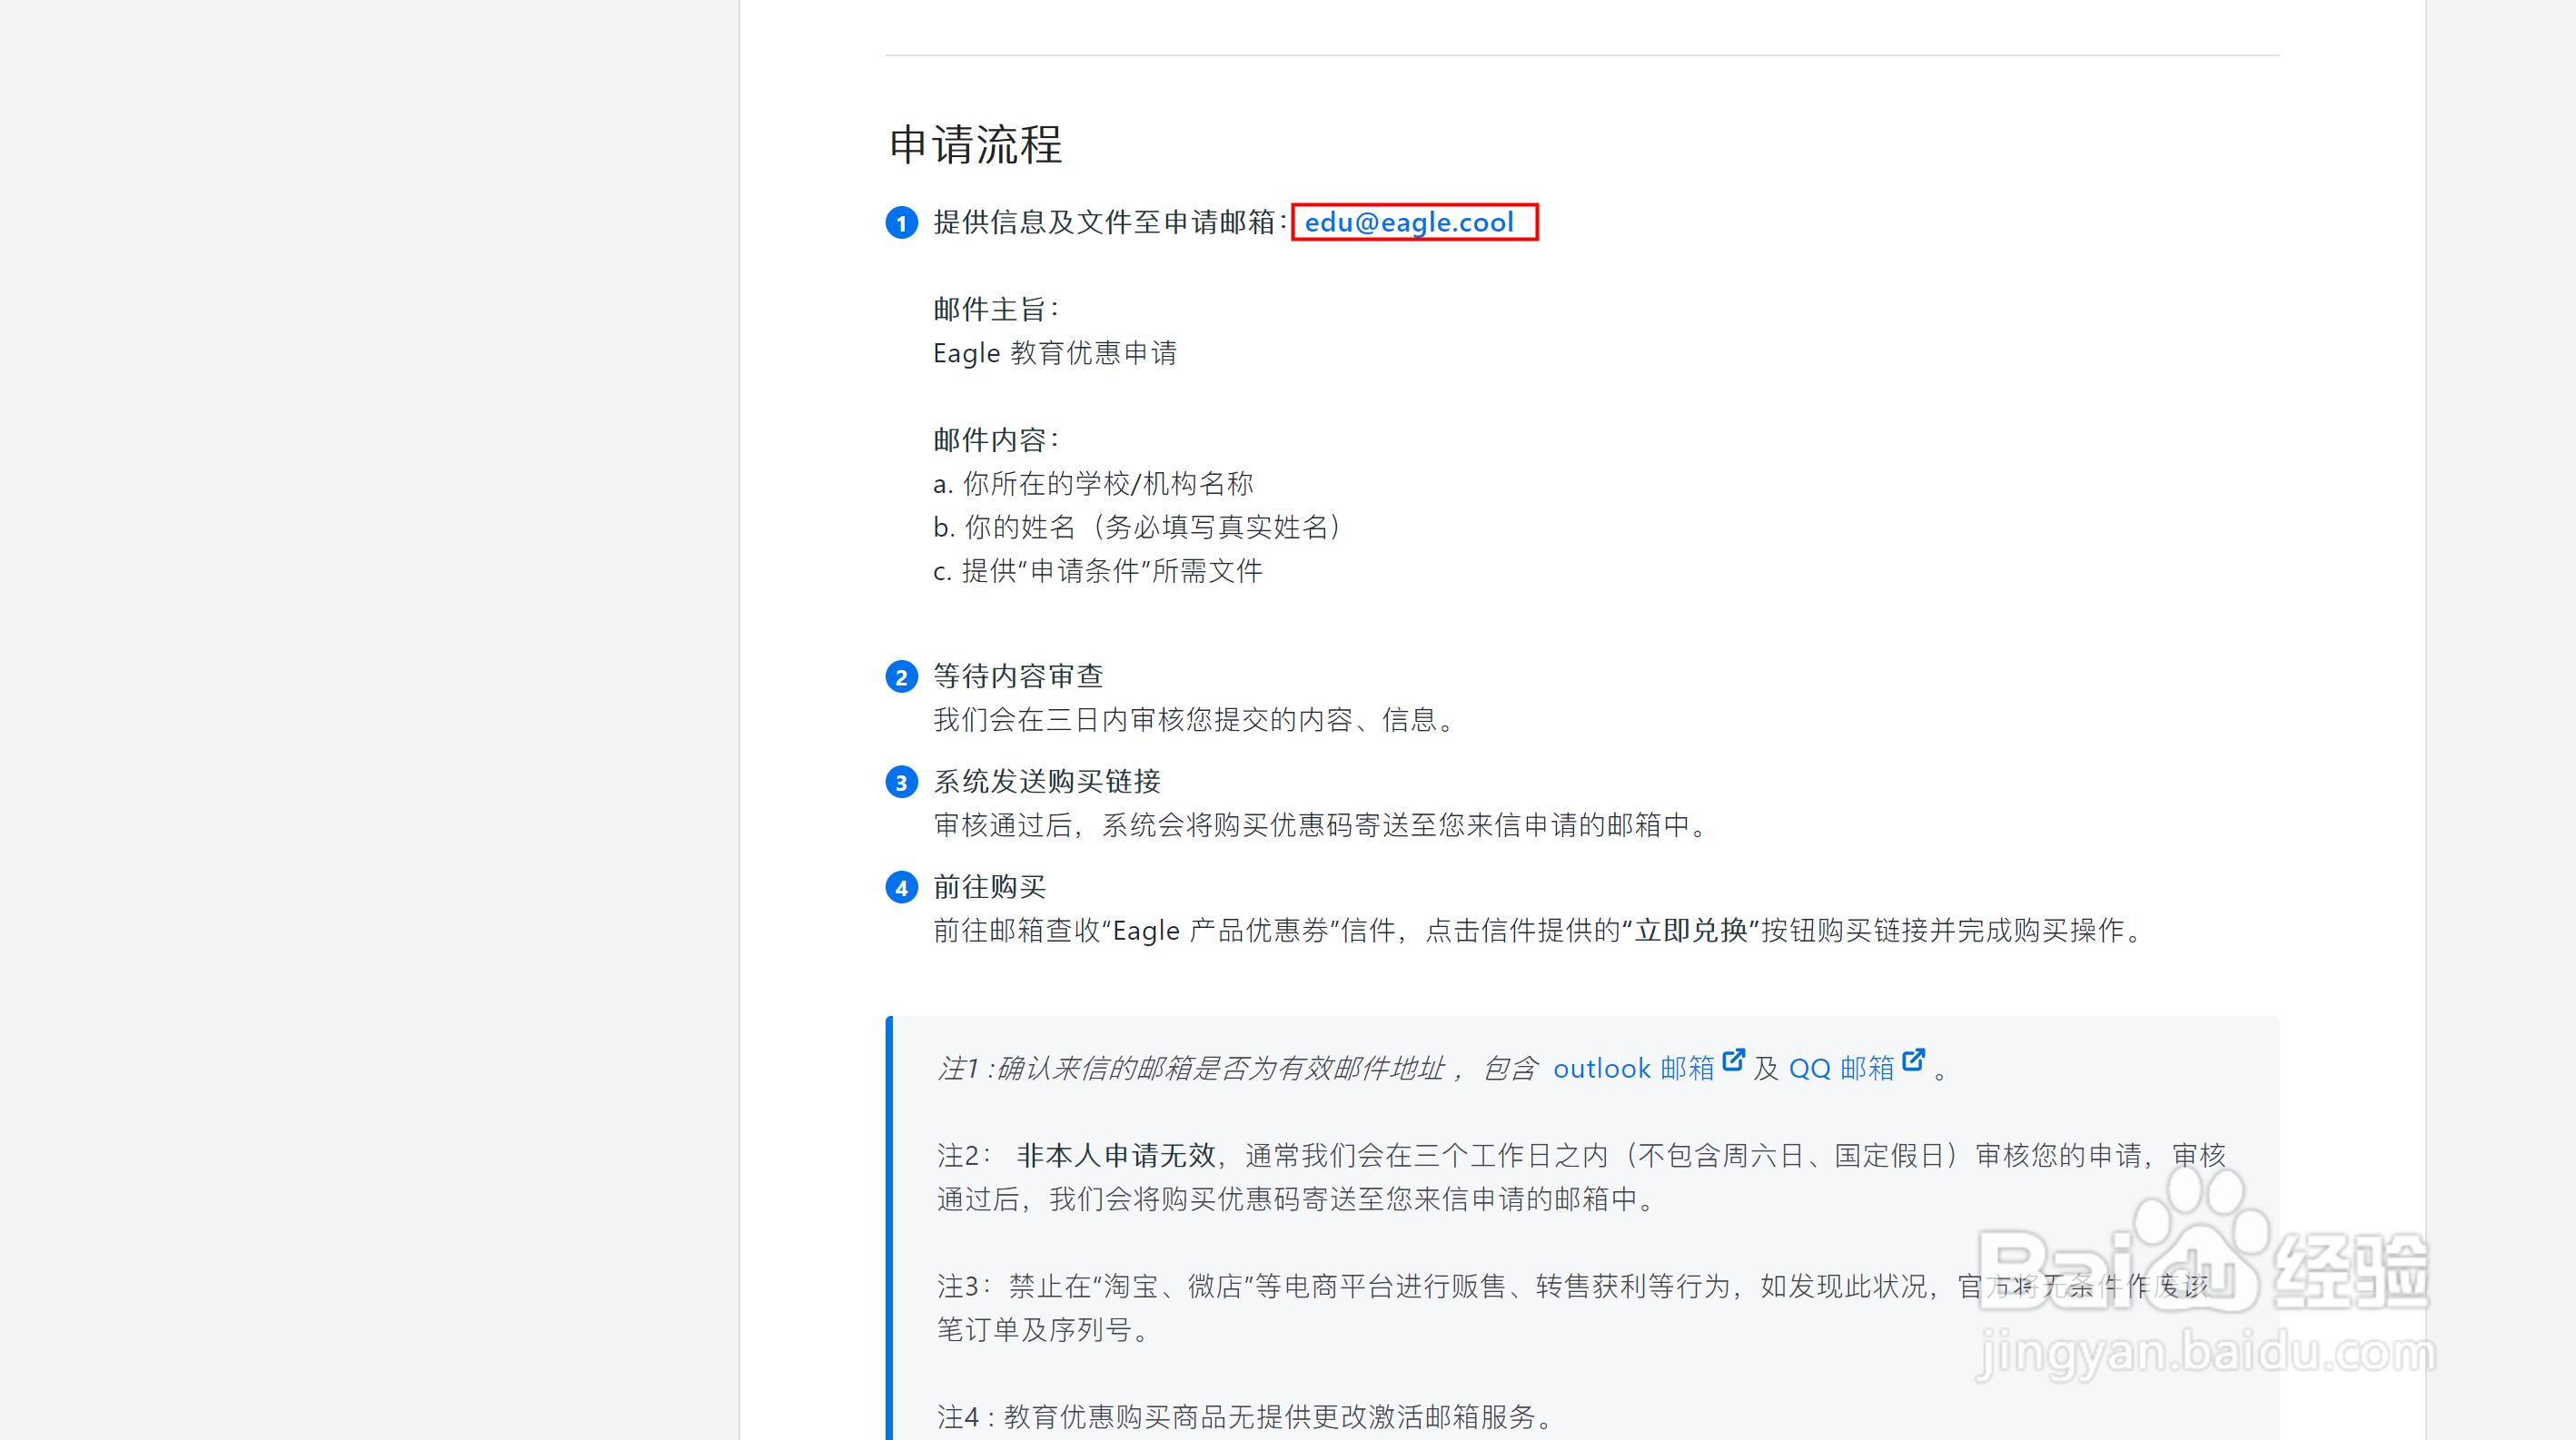Click the external-link icon beside outlook 邮箱
This screenshot has height=1440, width=2576.
[1733, 1060]
